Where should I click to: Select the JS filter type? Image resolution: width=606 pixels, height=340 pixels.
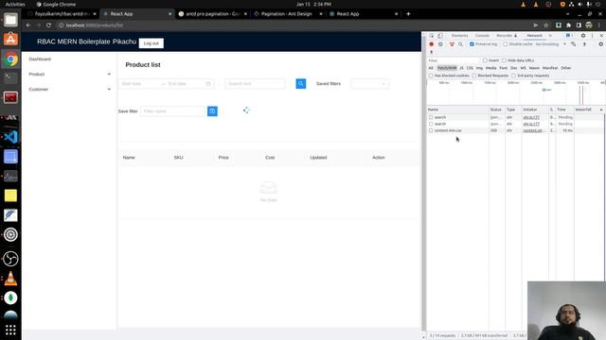[461, 68]
